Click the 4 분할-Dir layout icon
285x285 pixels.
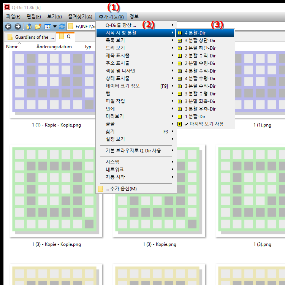coord(180,33)
